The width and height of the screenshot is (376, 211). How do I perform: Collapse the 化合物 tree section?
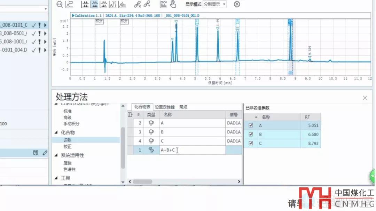tap(57, 132)
